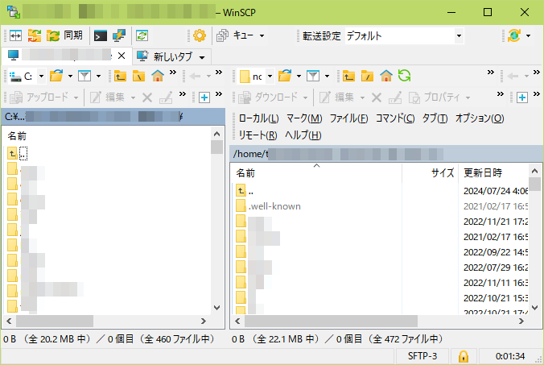
Task: Refresh the remote directory listing
Action: click(x=405, y=76)
